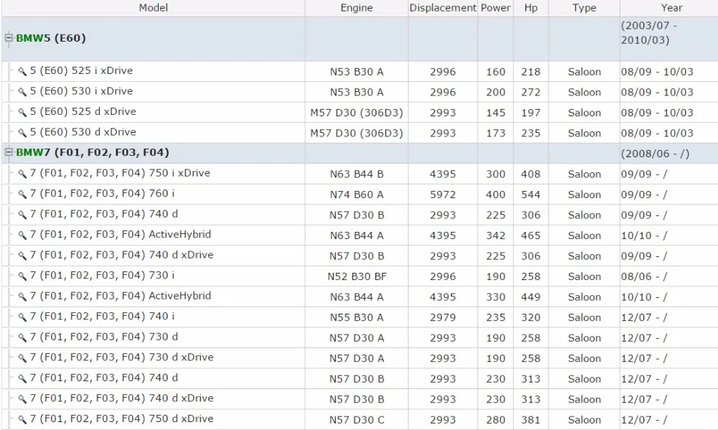Click the Displacement column header

tap(443, 8)
